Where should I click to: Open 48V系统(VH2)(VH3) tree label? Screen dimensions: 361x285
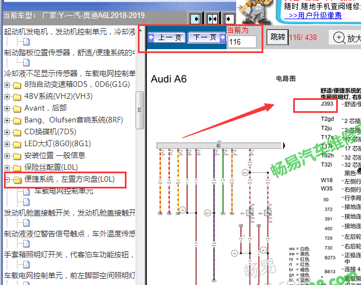(59, 96)
